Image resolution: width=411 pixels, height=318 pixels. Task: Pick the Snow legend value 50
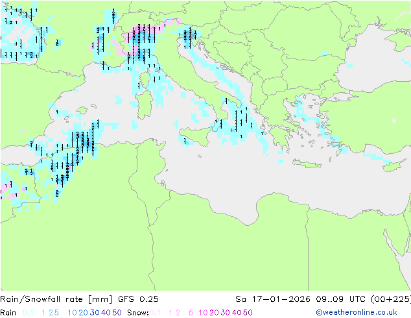[248, 313]
